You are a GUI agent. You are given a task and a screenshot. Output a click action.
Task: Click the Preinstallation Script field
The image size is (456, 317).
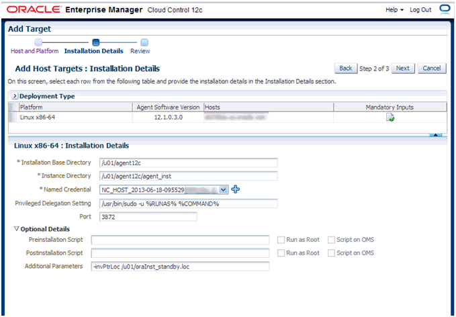point(180,240)
